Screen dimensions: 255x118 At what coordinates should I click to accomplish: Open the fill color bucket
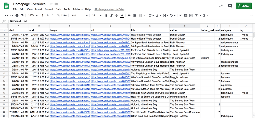(129, 16)
